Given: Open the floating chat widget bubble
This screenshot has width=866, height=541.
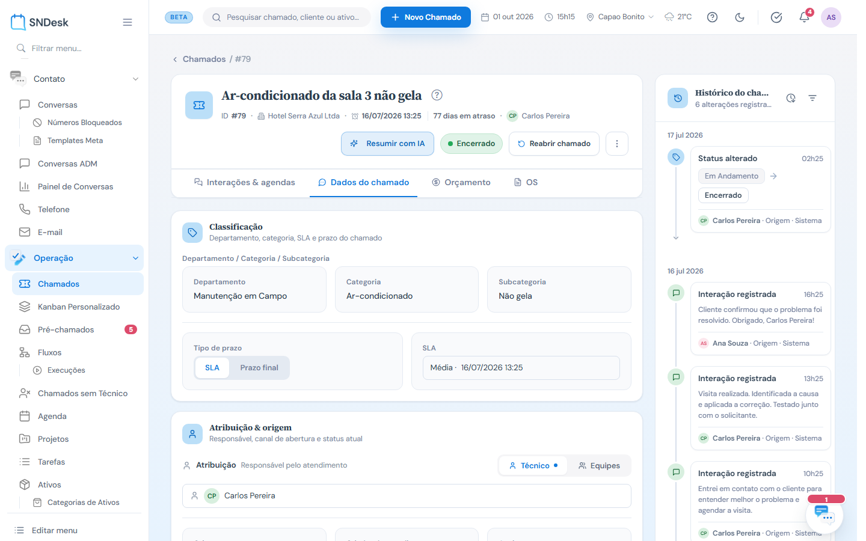Looking at the screenshot, I should tap(825, 515).
